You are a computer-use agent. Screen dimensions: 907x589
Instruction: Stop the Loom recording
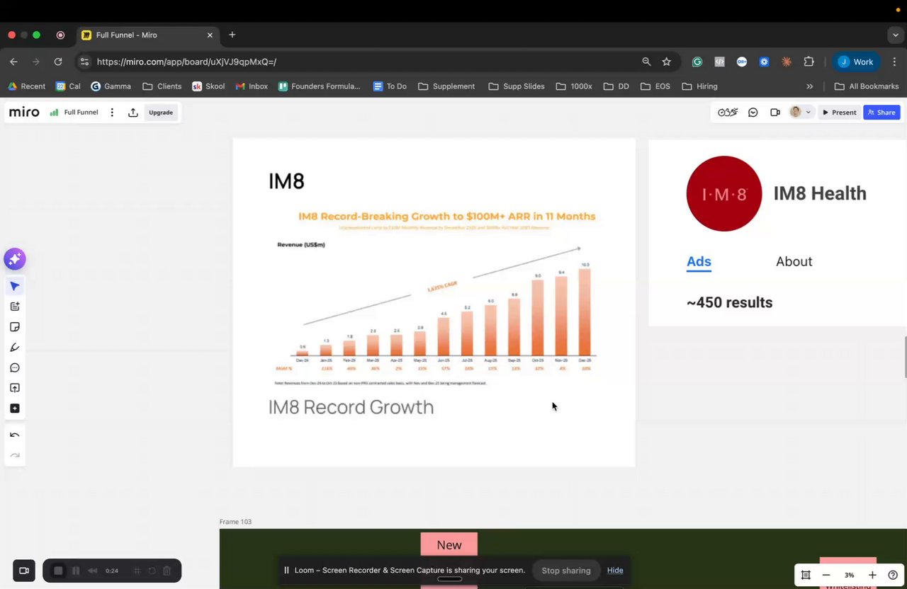[59, 571]
